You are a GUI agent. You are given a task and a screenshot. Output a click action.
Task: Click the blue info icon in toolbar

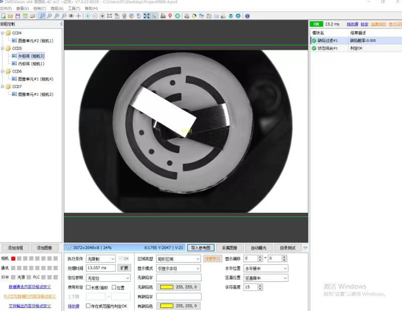click(x=247, y=16)
